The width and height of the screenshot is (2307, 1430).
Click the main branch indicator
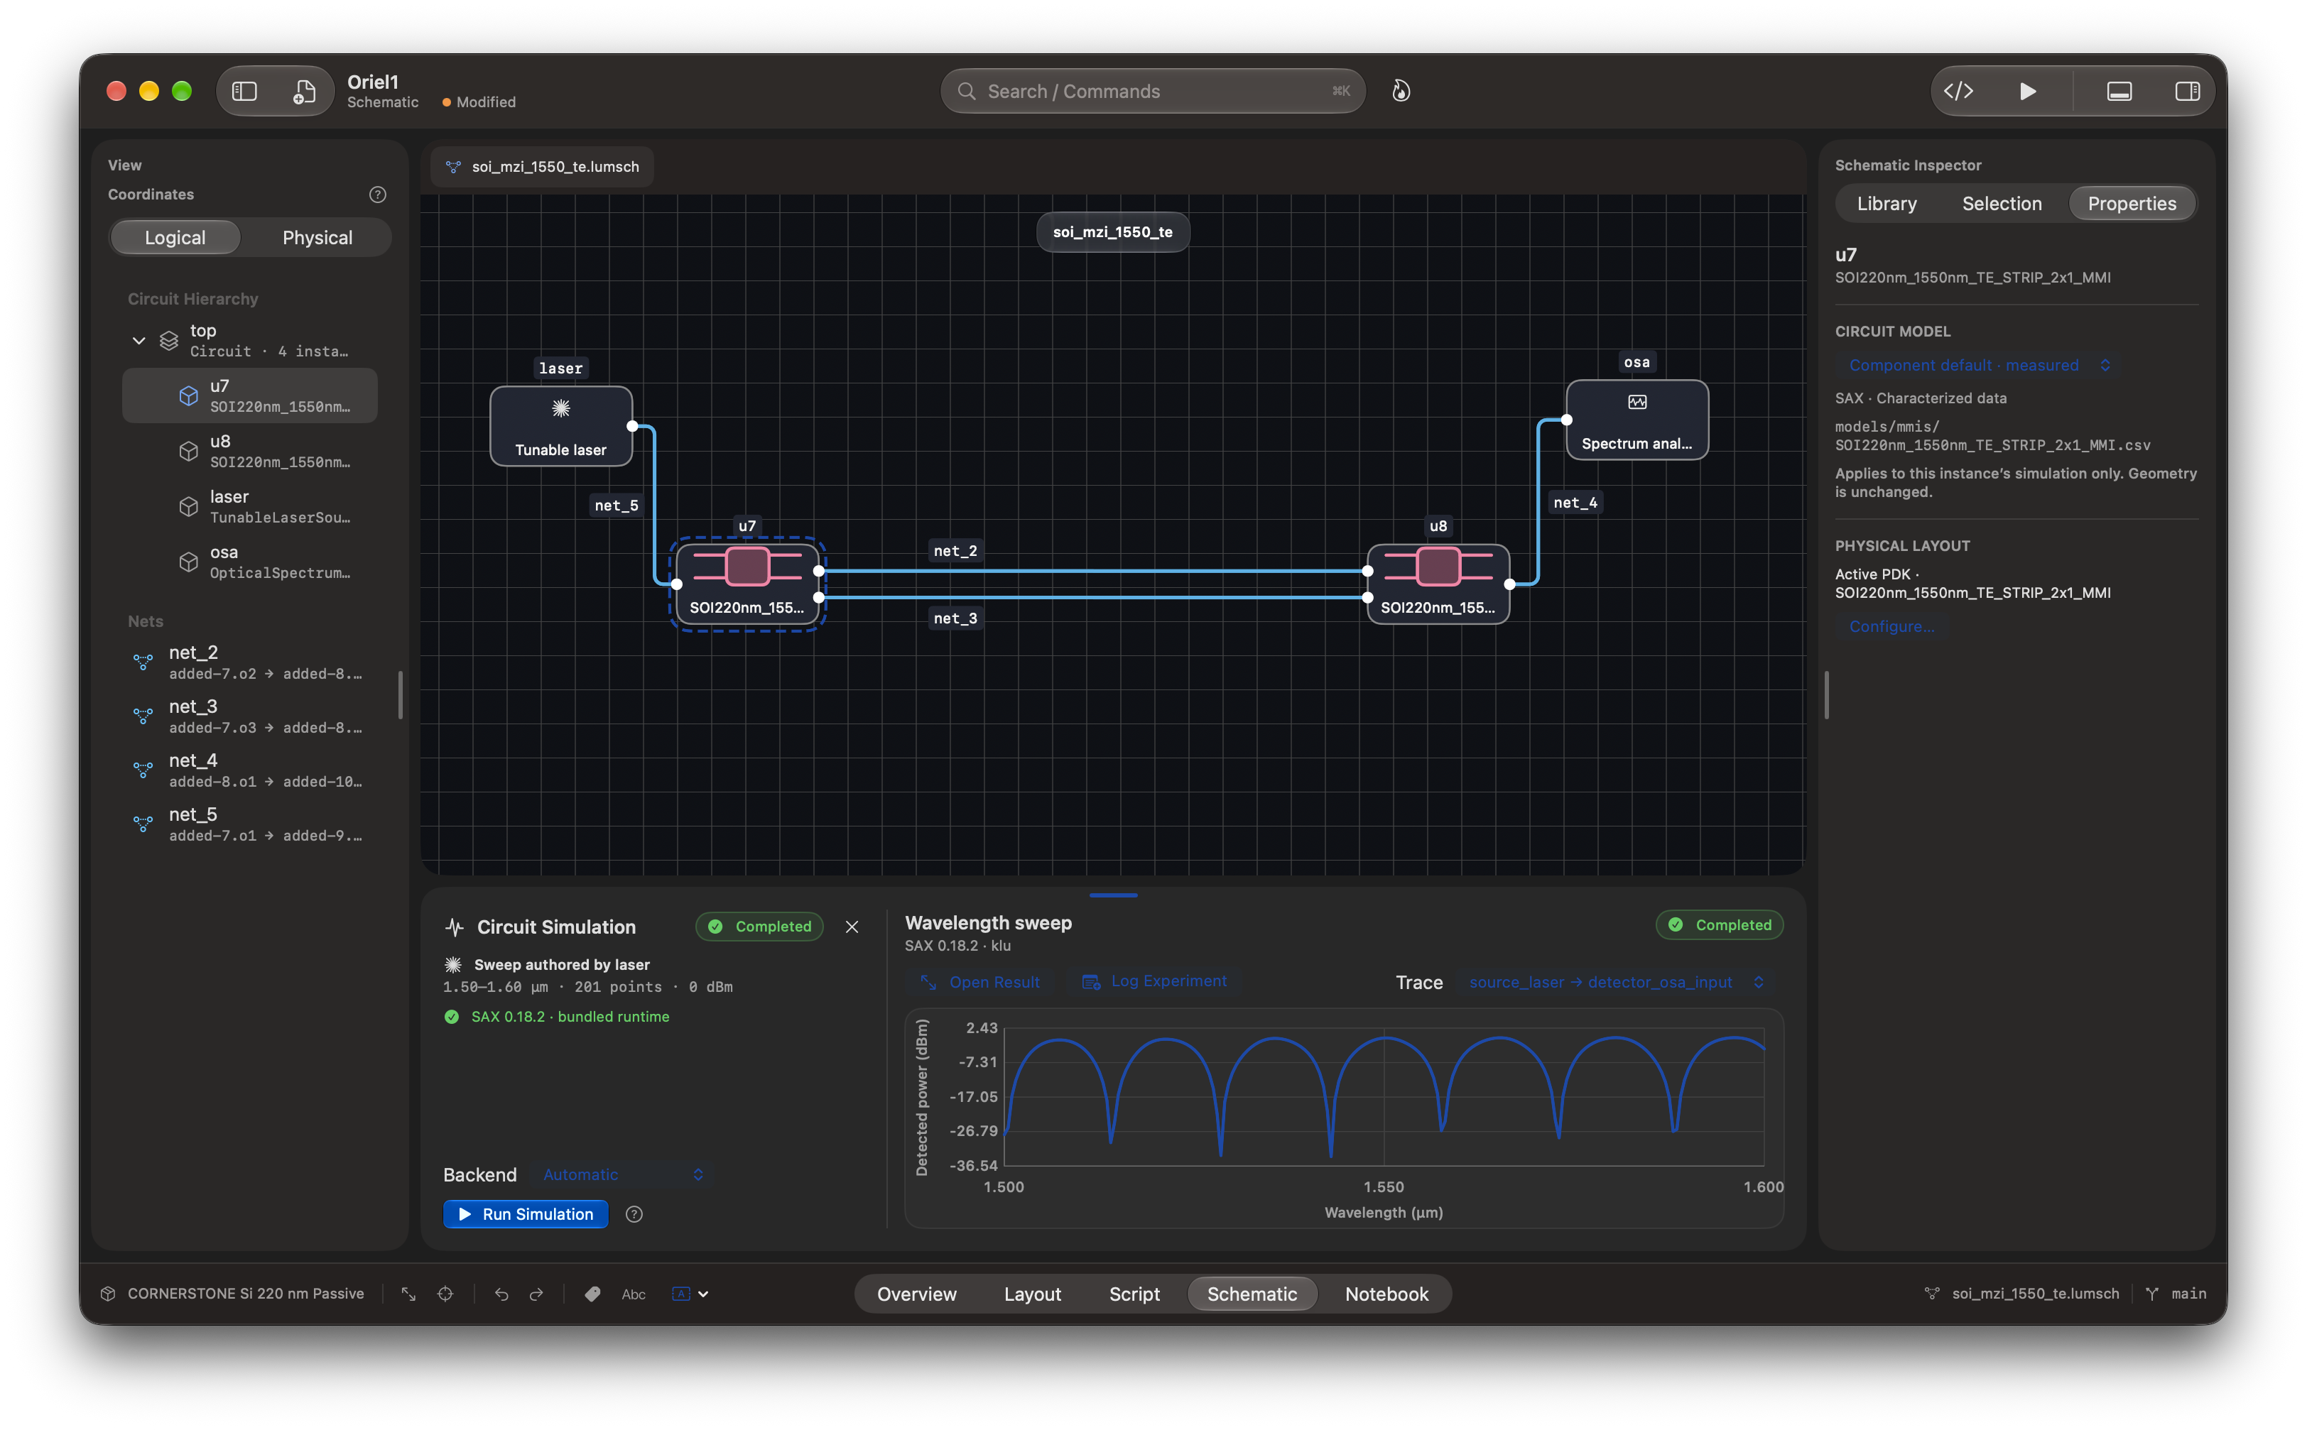tap(2176, 1293)
